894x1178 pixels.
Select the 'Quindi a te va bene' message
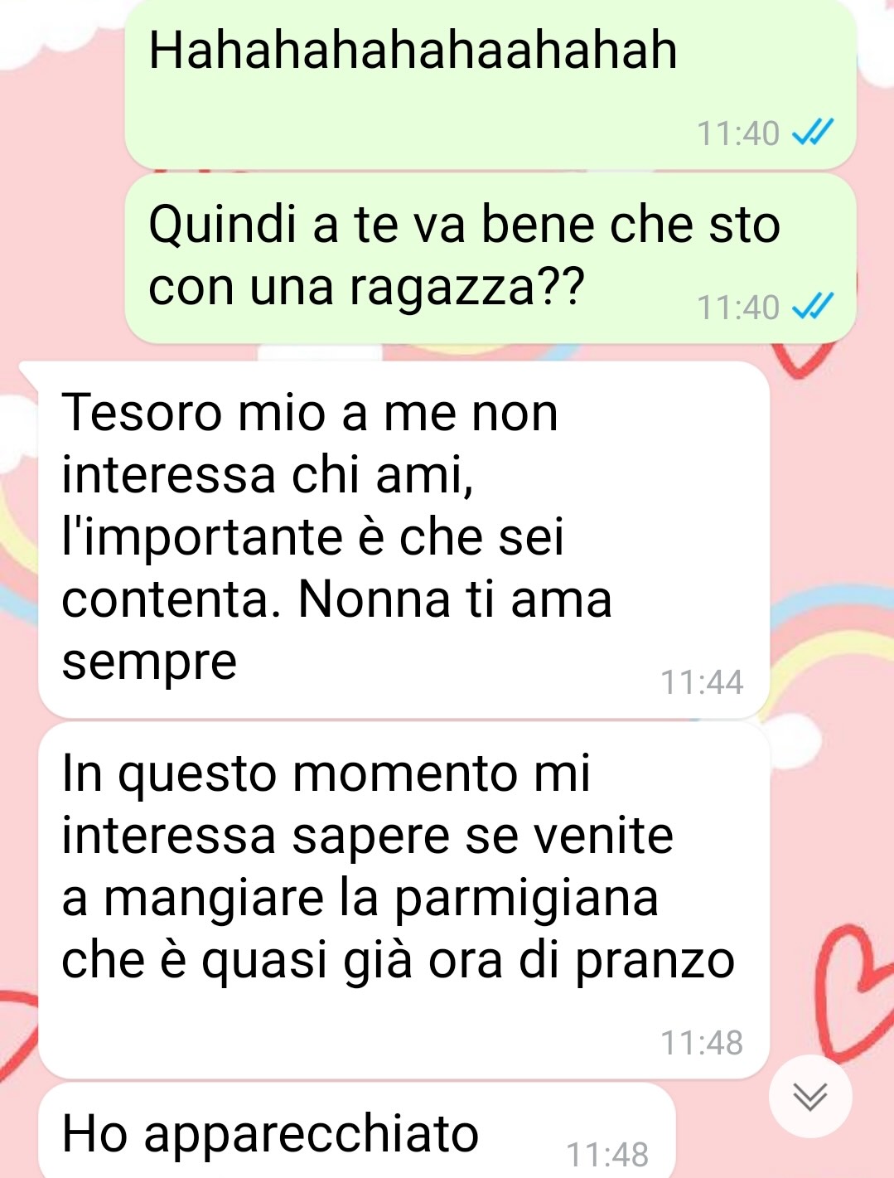click(490, 259)
